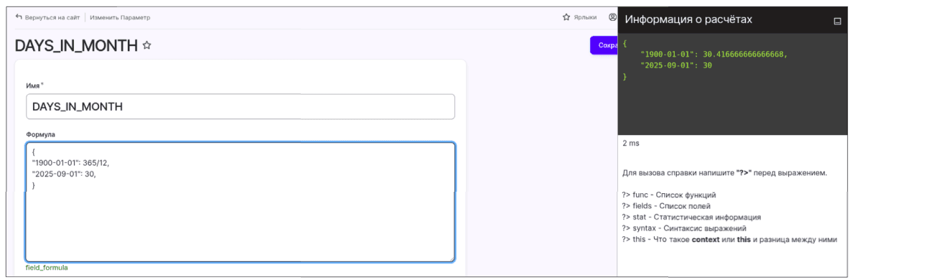Open the user profile icon
The image size is (926, 280).
coord(612,17)
